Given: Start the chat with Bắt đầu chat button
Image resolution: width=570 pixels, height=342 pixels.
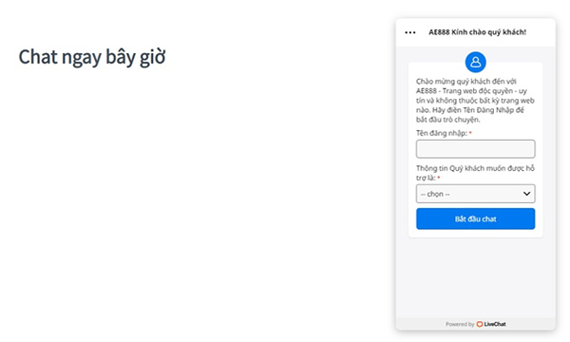Looking at the screenshot, I should click(x=476, y=218).
